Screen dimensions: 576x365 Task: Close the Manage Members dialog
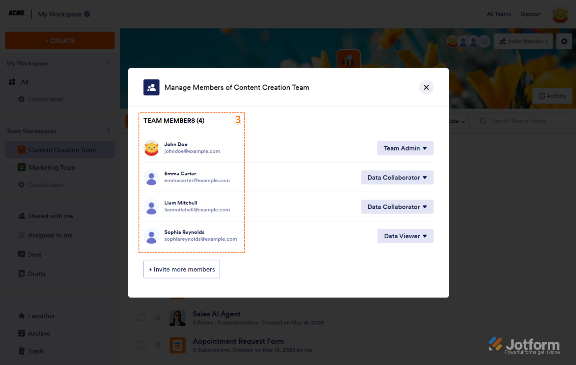coord(426,88)
